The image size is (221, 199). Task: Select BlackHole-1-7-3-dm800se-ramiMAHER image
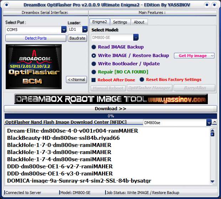pyautogui.click(x=59, y=152)
